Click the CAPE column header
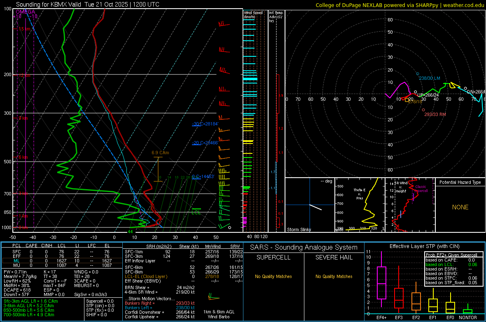The image size is (486, 322). 32,246
